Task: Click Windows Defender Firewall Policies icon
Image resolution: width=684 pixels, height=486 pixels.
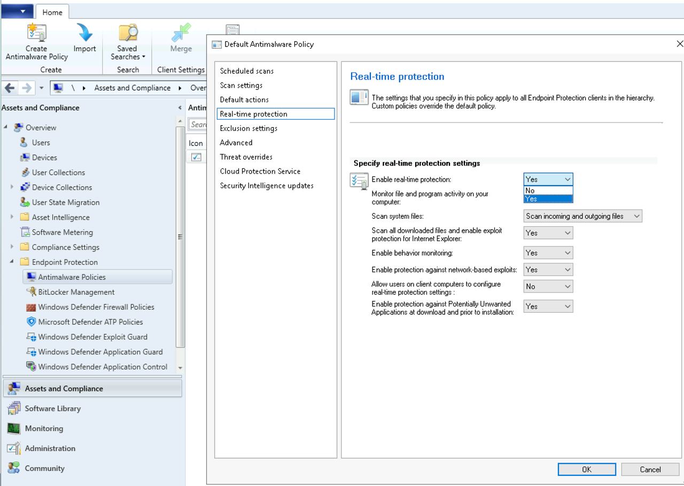Action: pyautogui.click(x=31, y=307)
